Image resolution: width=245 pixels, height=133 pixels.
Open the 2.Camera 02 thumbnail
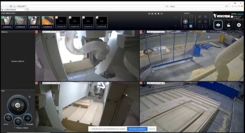click(x=21, y=22)
